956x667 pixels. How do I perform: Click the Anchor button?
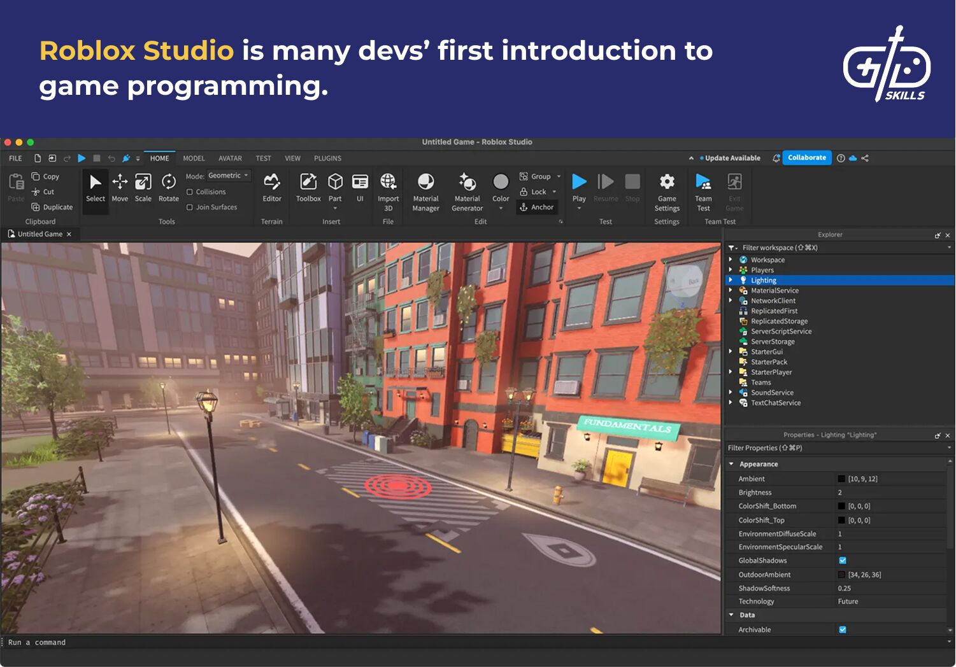point(536,207)
